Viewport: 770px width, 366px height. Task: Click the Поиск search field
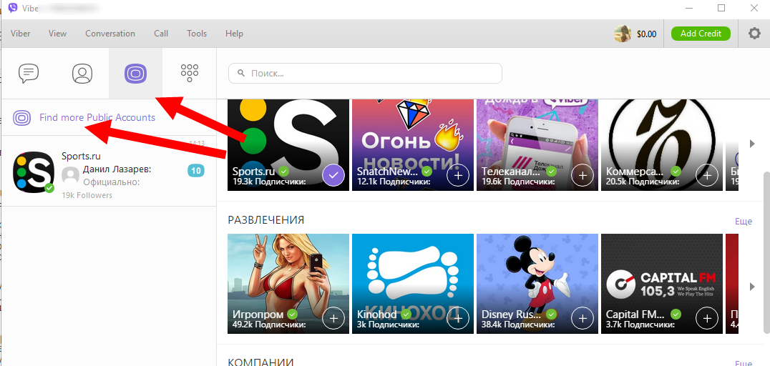(x=365, y=74)
